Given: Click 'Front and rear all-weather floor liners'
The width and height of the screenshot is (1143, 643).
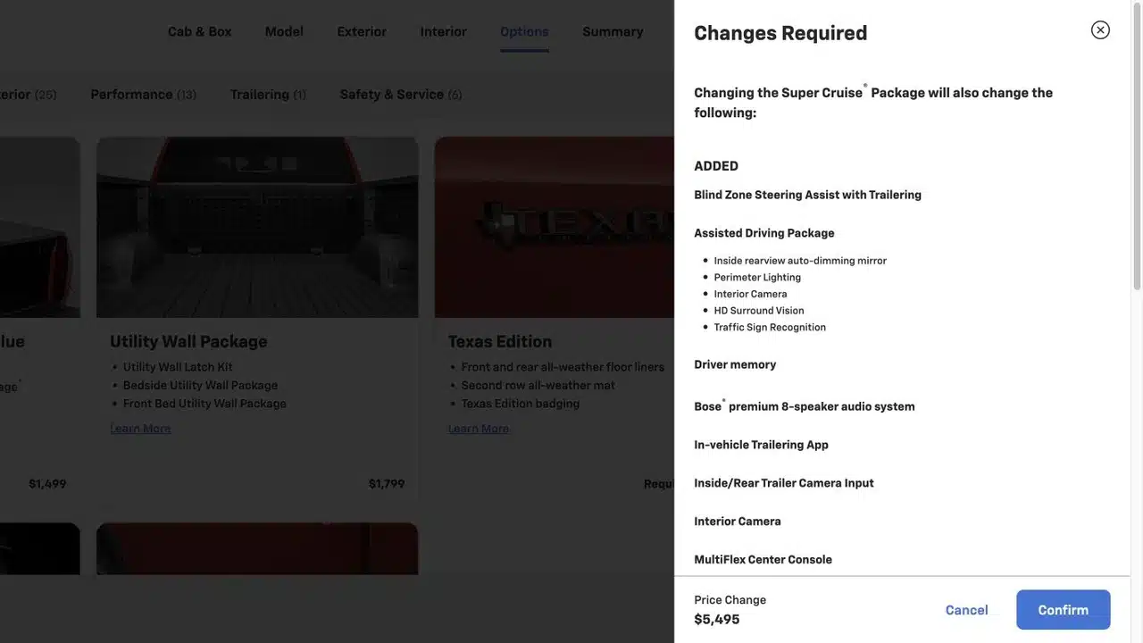Looking at the screenshot, I should pos(563,367).
